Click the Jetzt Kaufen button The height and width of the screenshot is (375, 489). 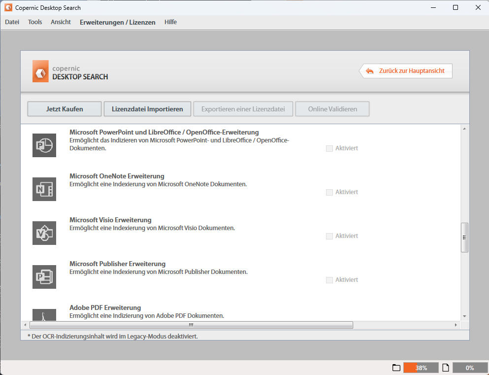[x=64, y=108]
